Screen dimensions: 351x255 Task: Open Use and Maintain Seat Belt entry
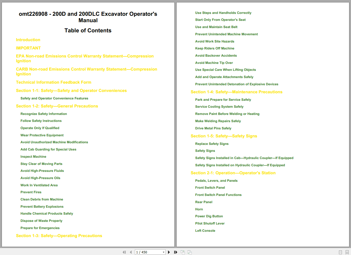pos(216,27)
